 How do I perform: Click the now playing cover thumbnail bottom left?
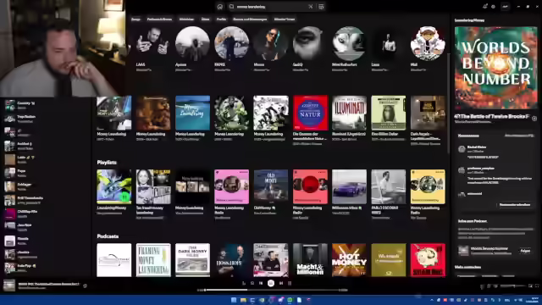(x=9, y=286)
